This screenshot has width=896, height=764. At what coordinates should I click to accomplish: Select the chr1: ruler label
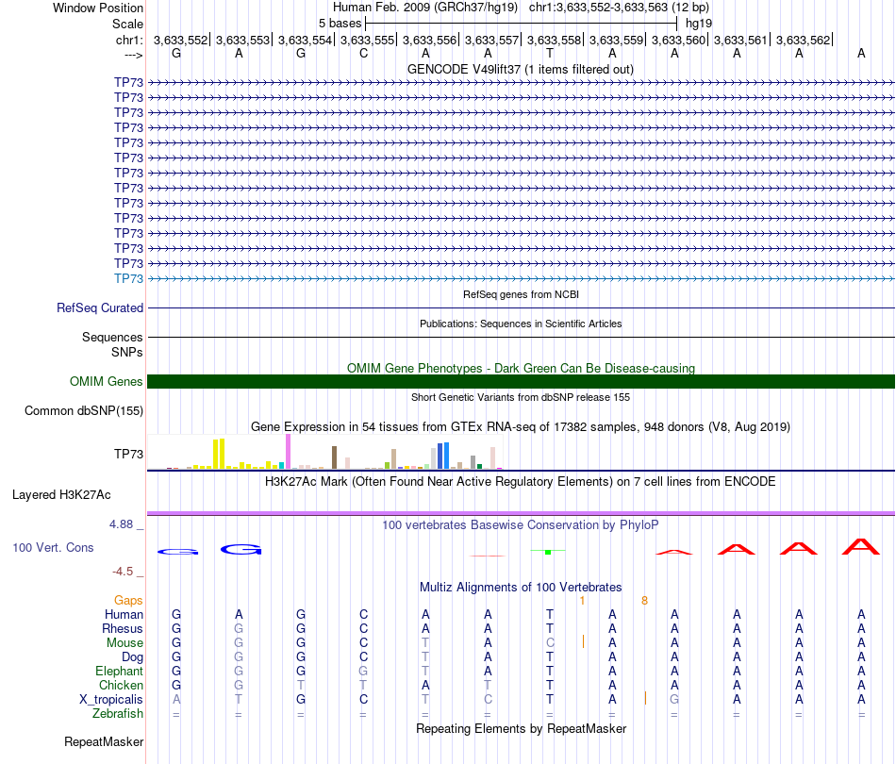click(x=129, y=40)
